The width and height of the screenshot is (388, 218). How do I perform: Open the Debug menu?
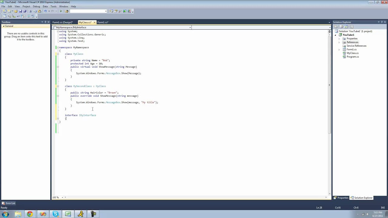pyautogui.click(x=36, y=6)
